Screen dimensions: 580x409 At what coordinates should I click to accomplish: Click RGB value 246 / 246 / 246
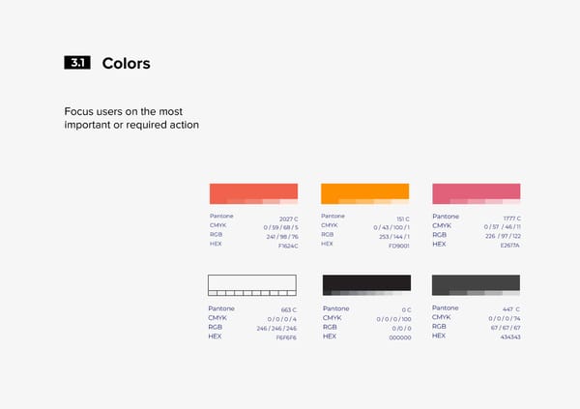[276, 329]
